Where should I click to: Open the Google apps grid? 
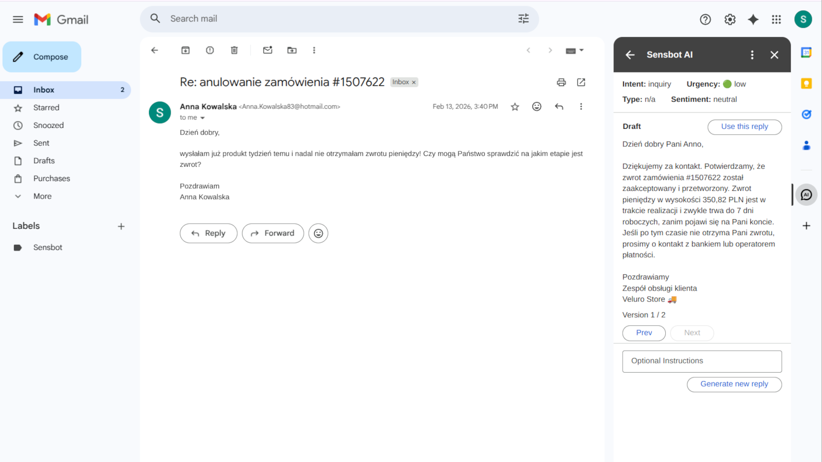[x=776, y=20]
